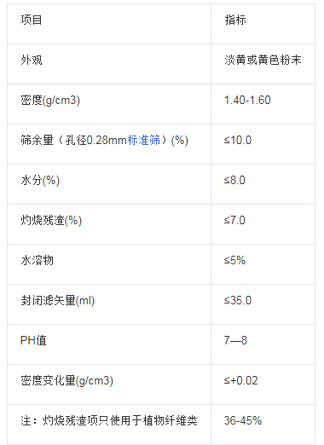
Task: Click the 灼烧残渣(%) row label
Action: [51, 221]
